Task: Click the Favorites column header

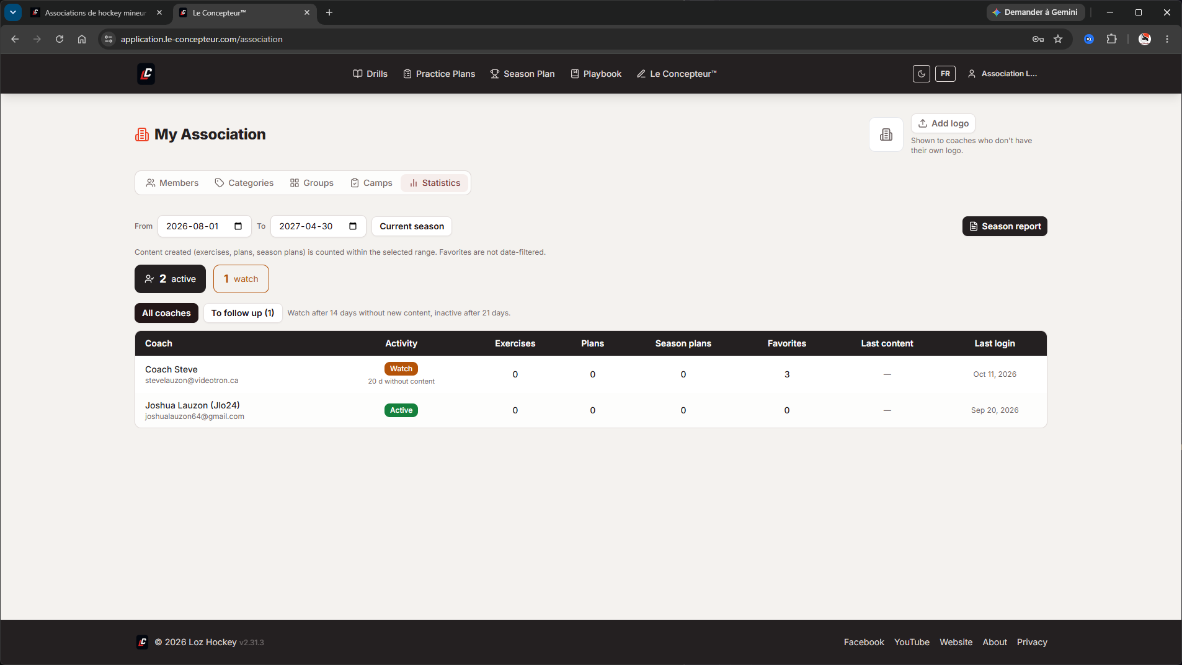Action: tap(787, 343)
